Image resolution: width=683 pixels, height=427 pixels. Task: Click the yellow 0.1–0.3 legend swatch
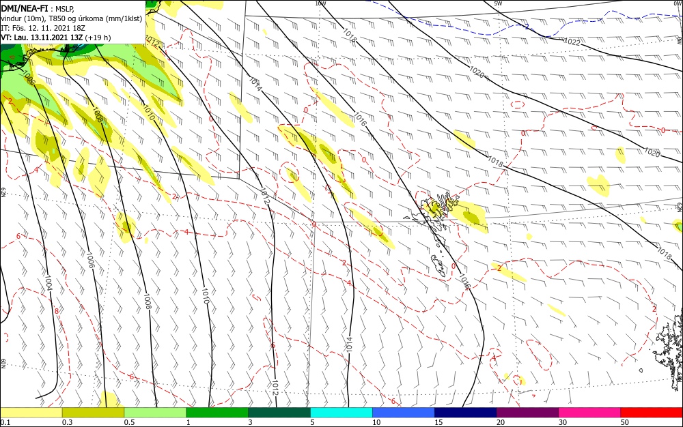coord(31,413)
